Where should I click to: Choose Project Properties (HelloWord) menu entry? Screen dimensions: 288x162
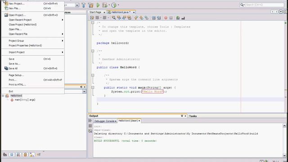[x=33, y=45]
